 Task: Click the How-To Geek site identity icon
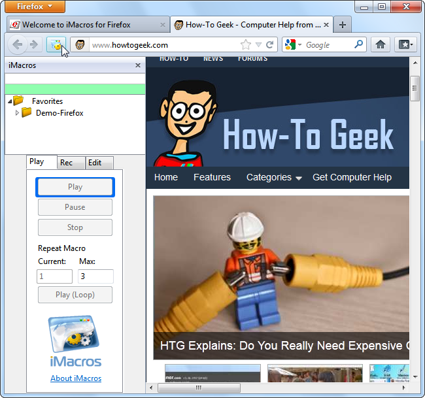click(80, 44)
